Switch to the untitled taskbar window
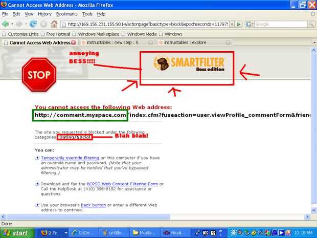The image size is (317, 238). pos(114,233)
